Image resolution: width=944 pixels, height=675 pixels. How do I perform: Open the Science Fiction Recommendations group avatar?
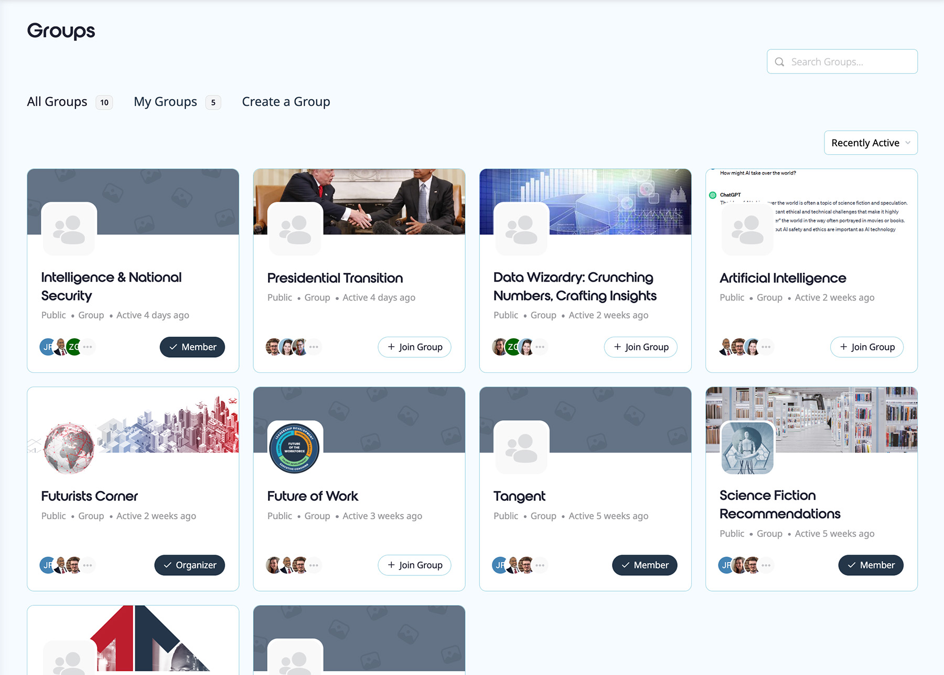747,448
